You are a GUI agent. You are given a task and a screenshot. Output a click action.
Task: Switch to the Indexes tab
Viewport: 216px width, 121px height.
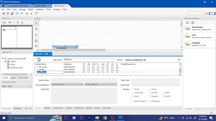click(x=47, y=108)
